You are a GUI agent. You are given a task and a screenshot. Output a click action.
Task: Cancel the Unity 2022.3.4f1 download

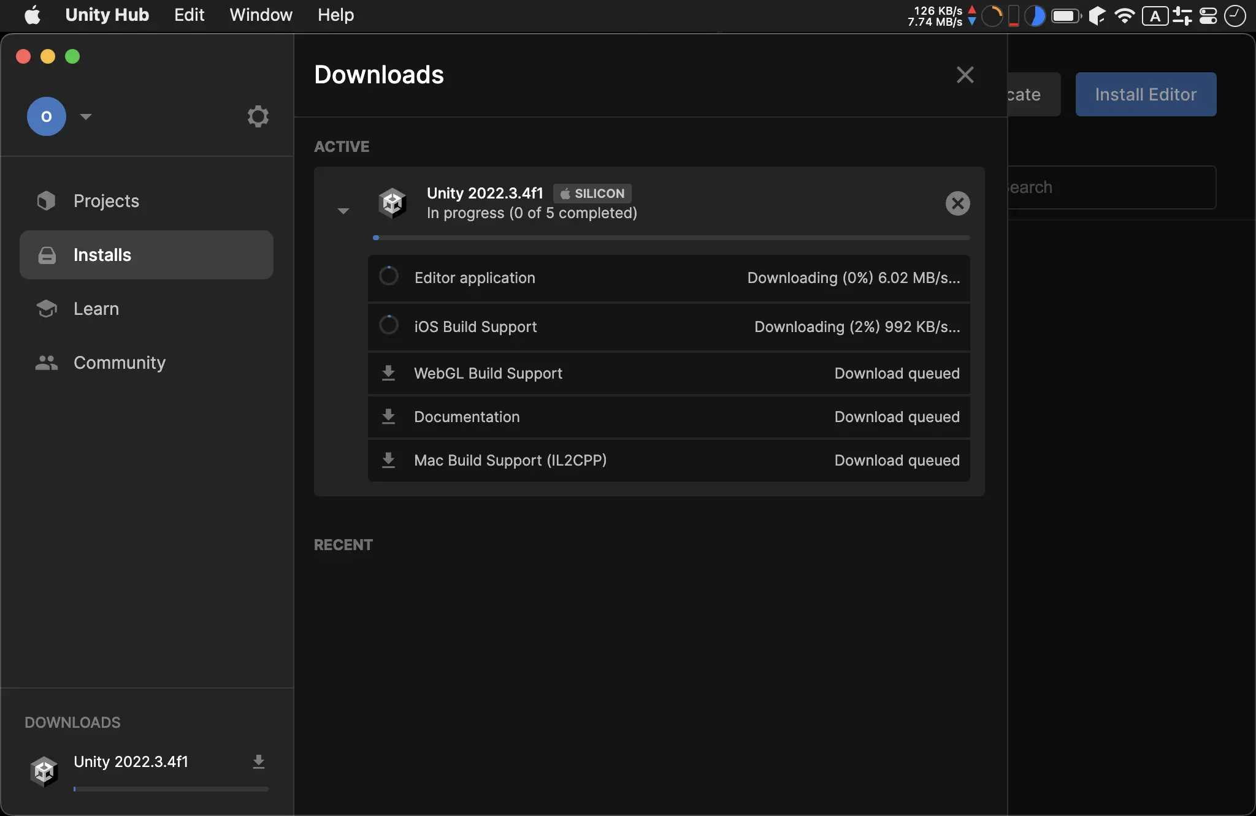pyautogui.click(x=957, y=203)
